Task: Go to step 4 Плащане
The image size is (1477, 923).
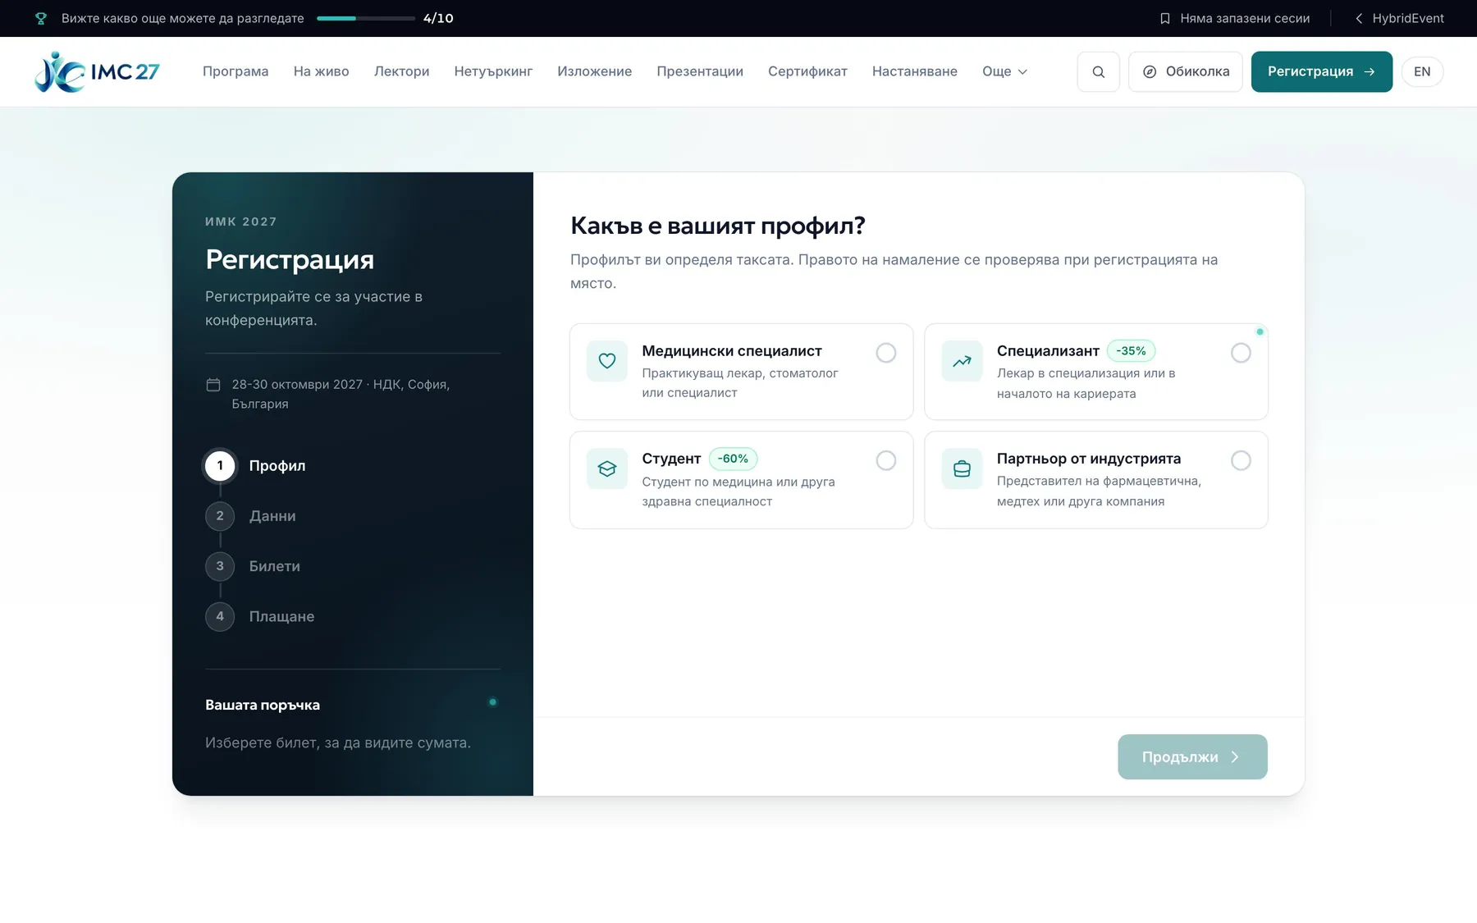Action: pyautogui.click(x=259, y=616)
